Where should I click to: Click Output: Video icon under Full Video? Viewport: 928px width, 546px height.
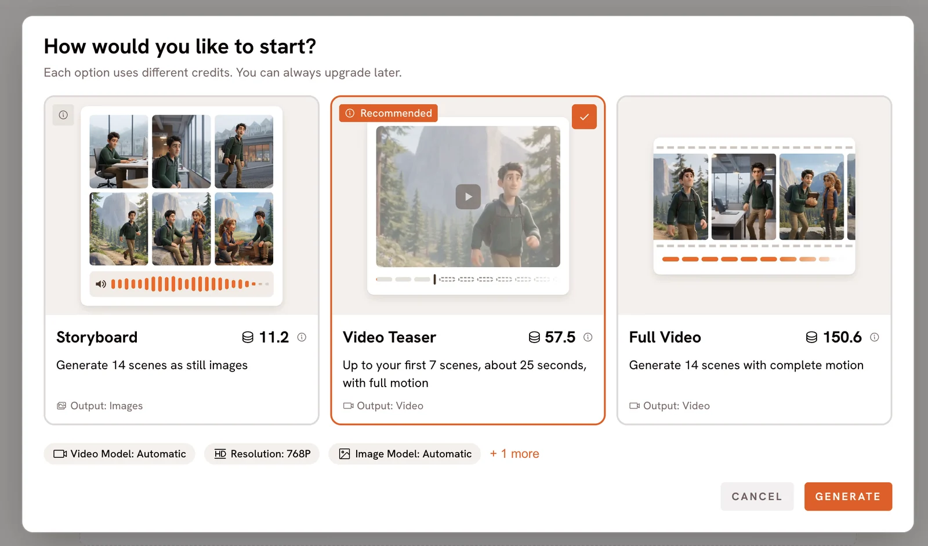click(635, 406)
